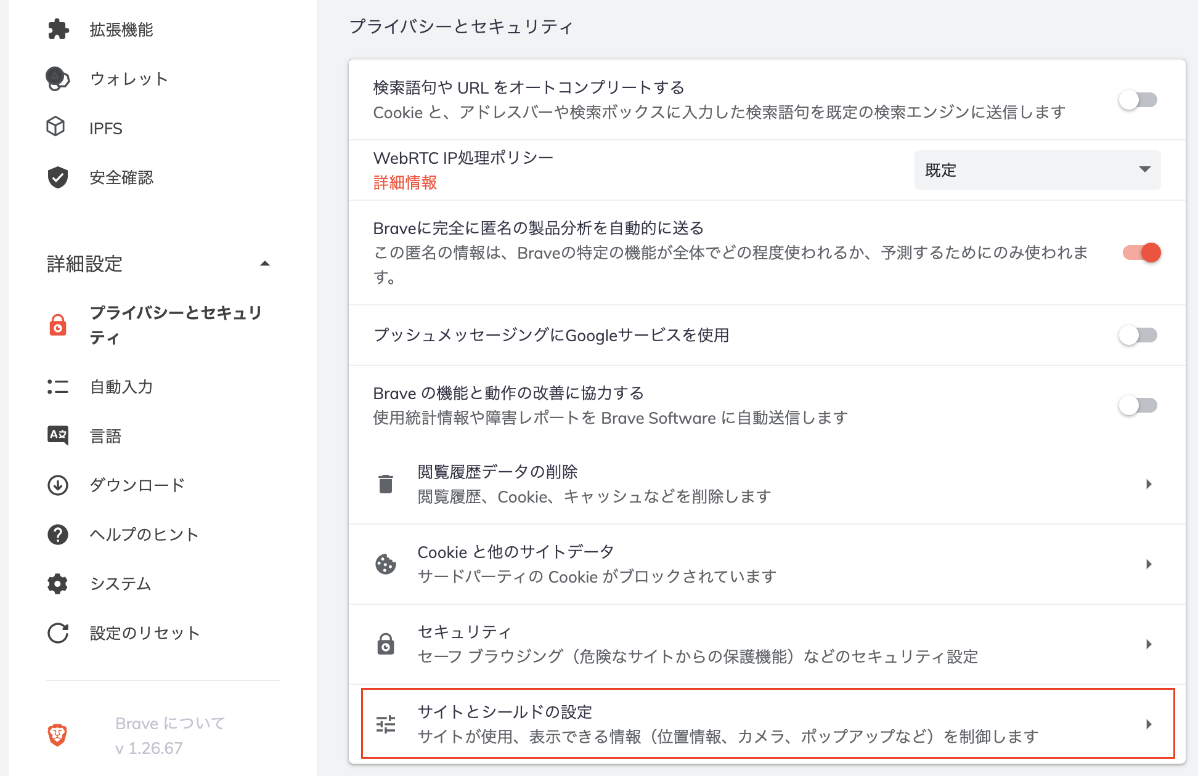
Task: Toggle Brave の機能と動作の改善に協力する switch
Action: (1139, 405)
